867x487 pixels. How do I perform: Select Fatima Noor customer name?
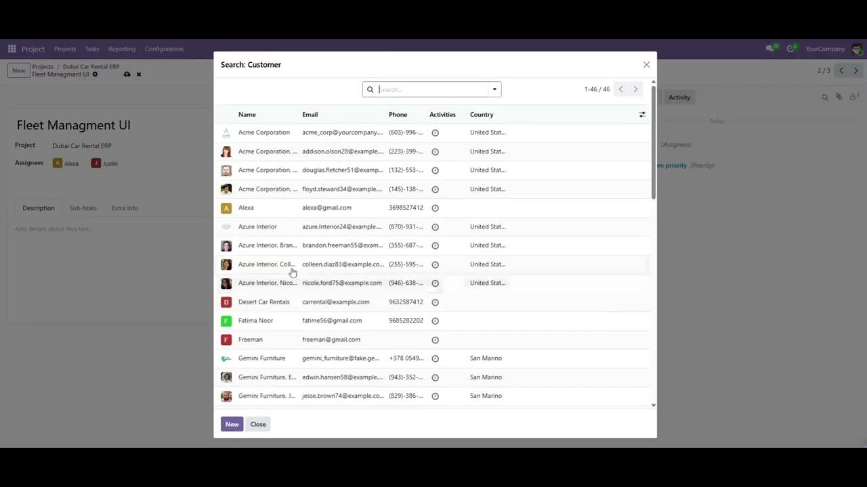256,321
